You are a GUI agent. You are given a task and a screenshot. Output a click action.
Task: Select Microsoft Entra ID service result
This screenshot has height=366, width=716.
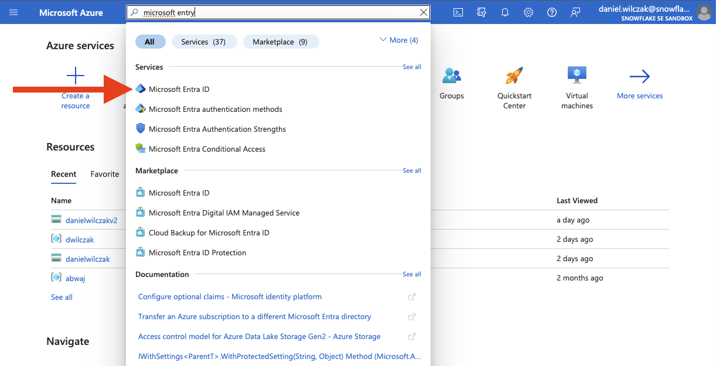point(179,90)
